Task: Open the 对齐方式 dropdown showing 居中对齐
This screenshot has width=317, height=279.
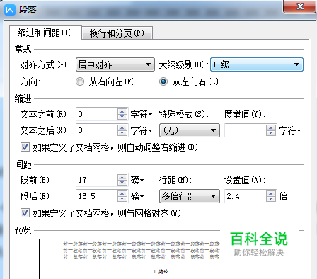Action: (x=115, y=64)
